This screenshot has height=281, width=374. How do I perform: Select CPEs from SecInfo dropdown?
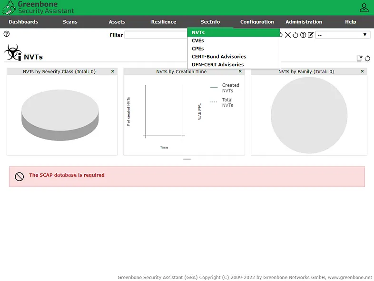coord(234,49)
